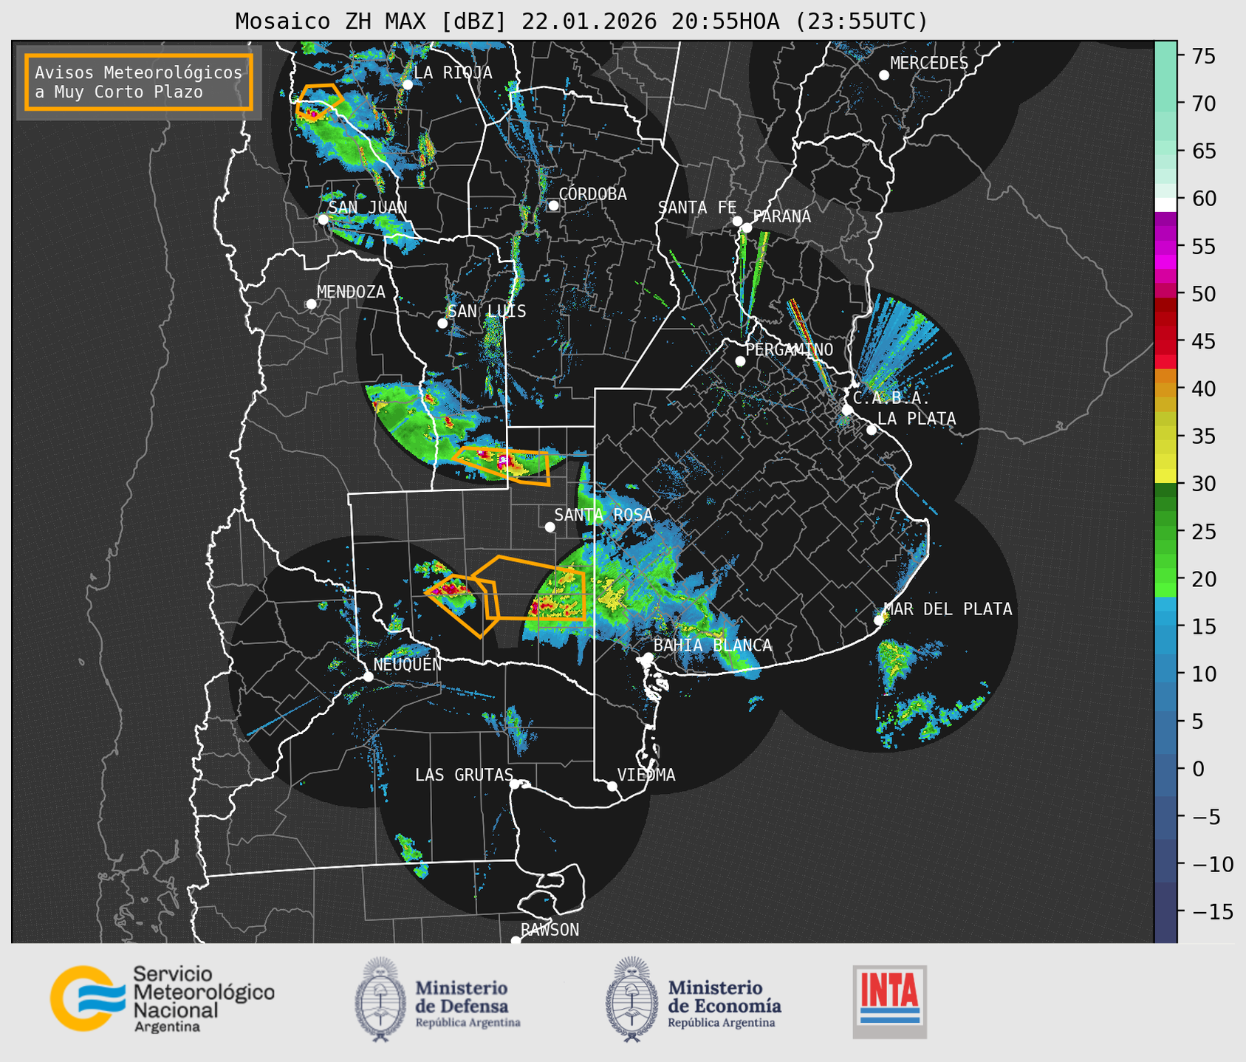Click the SAN JUAN city label
Image resolution: width=1246 pixels, height=1062 pixels.
(x=367, y=208)
